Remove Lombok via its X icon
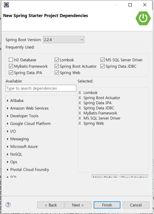 [x=80, y=93]
